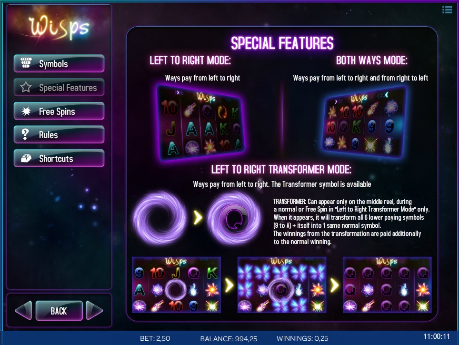The width and height of the screenshot is (459, 345).
Task: Click the dice icon beside Shortcuts
Action: [x=26, y=158]
